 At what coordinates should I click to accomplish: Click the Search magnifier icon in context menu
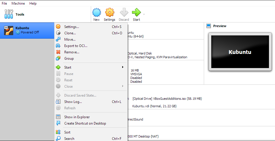[58, 138]
